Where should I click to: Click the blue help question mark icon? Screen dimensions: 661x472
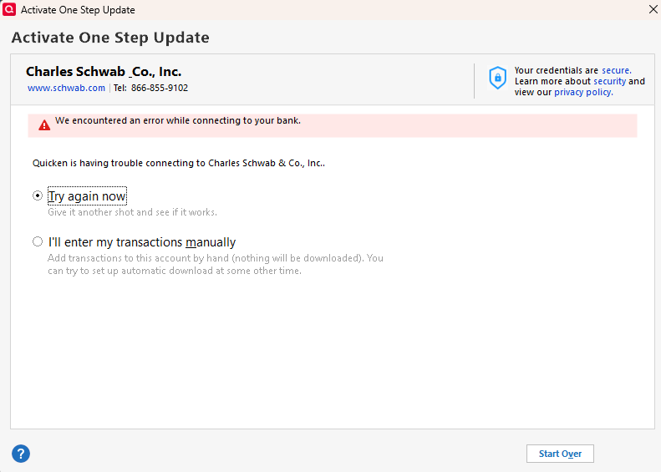pyautogui.click(x=21, y=454)
